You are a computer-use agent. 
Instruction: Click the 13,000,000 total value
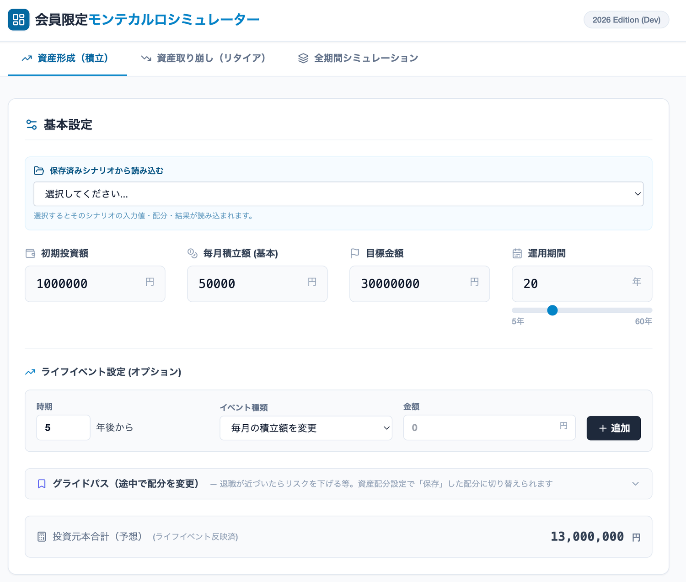pos(587,537)
